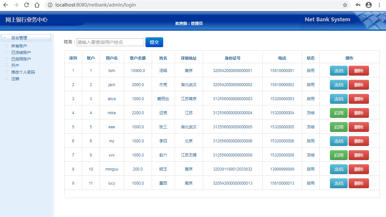Submit the name query with 提交
The image size is (386, 217).
154,42
